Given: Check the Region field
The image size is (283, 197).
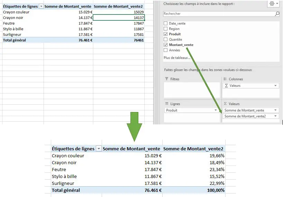Looking at the screenshot, I should tap(165, 29).
